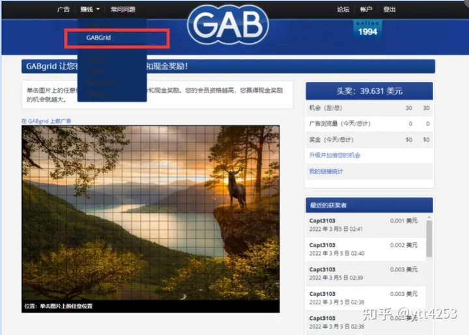This screenshot has height=335, width=469.
Task: Click the GAB logo in the header
Action: click(228, 25)
